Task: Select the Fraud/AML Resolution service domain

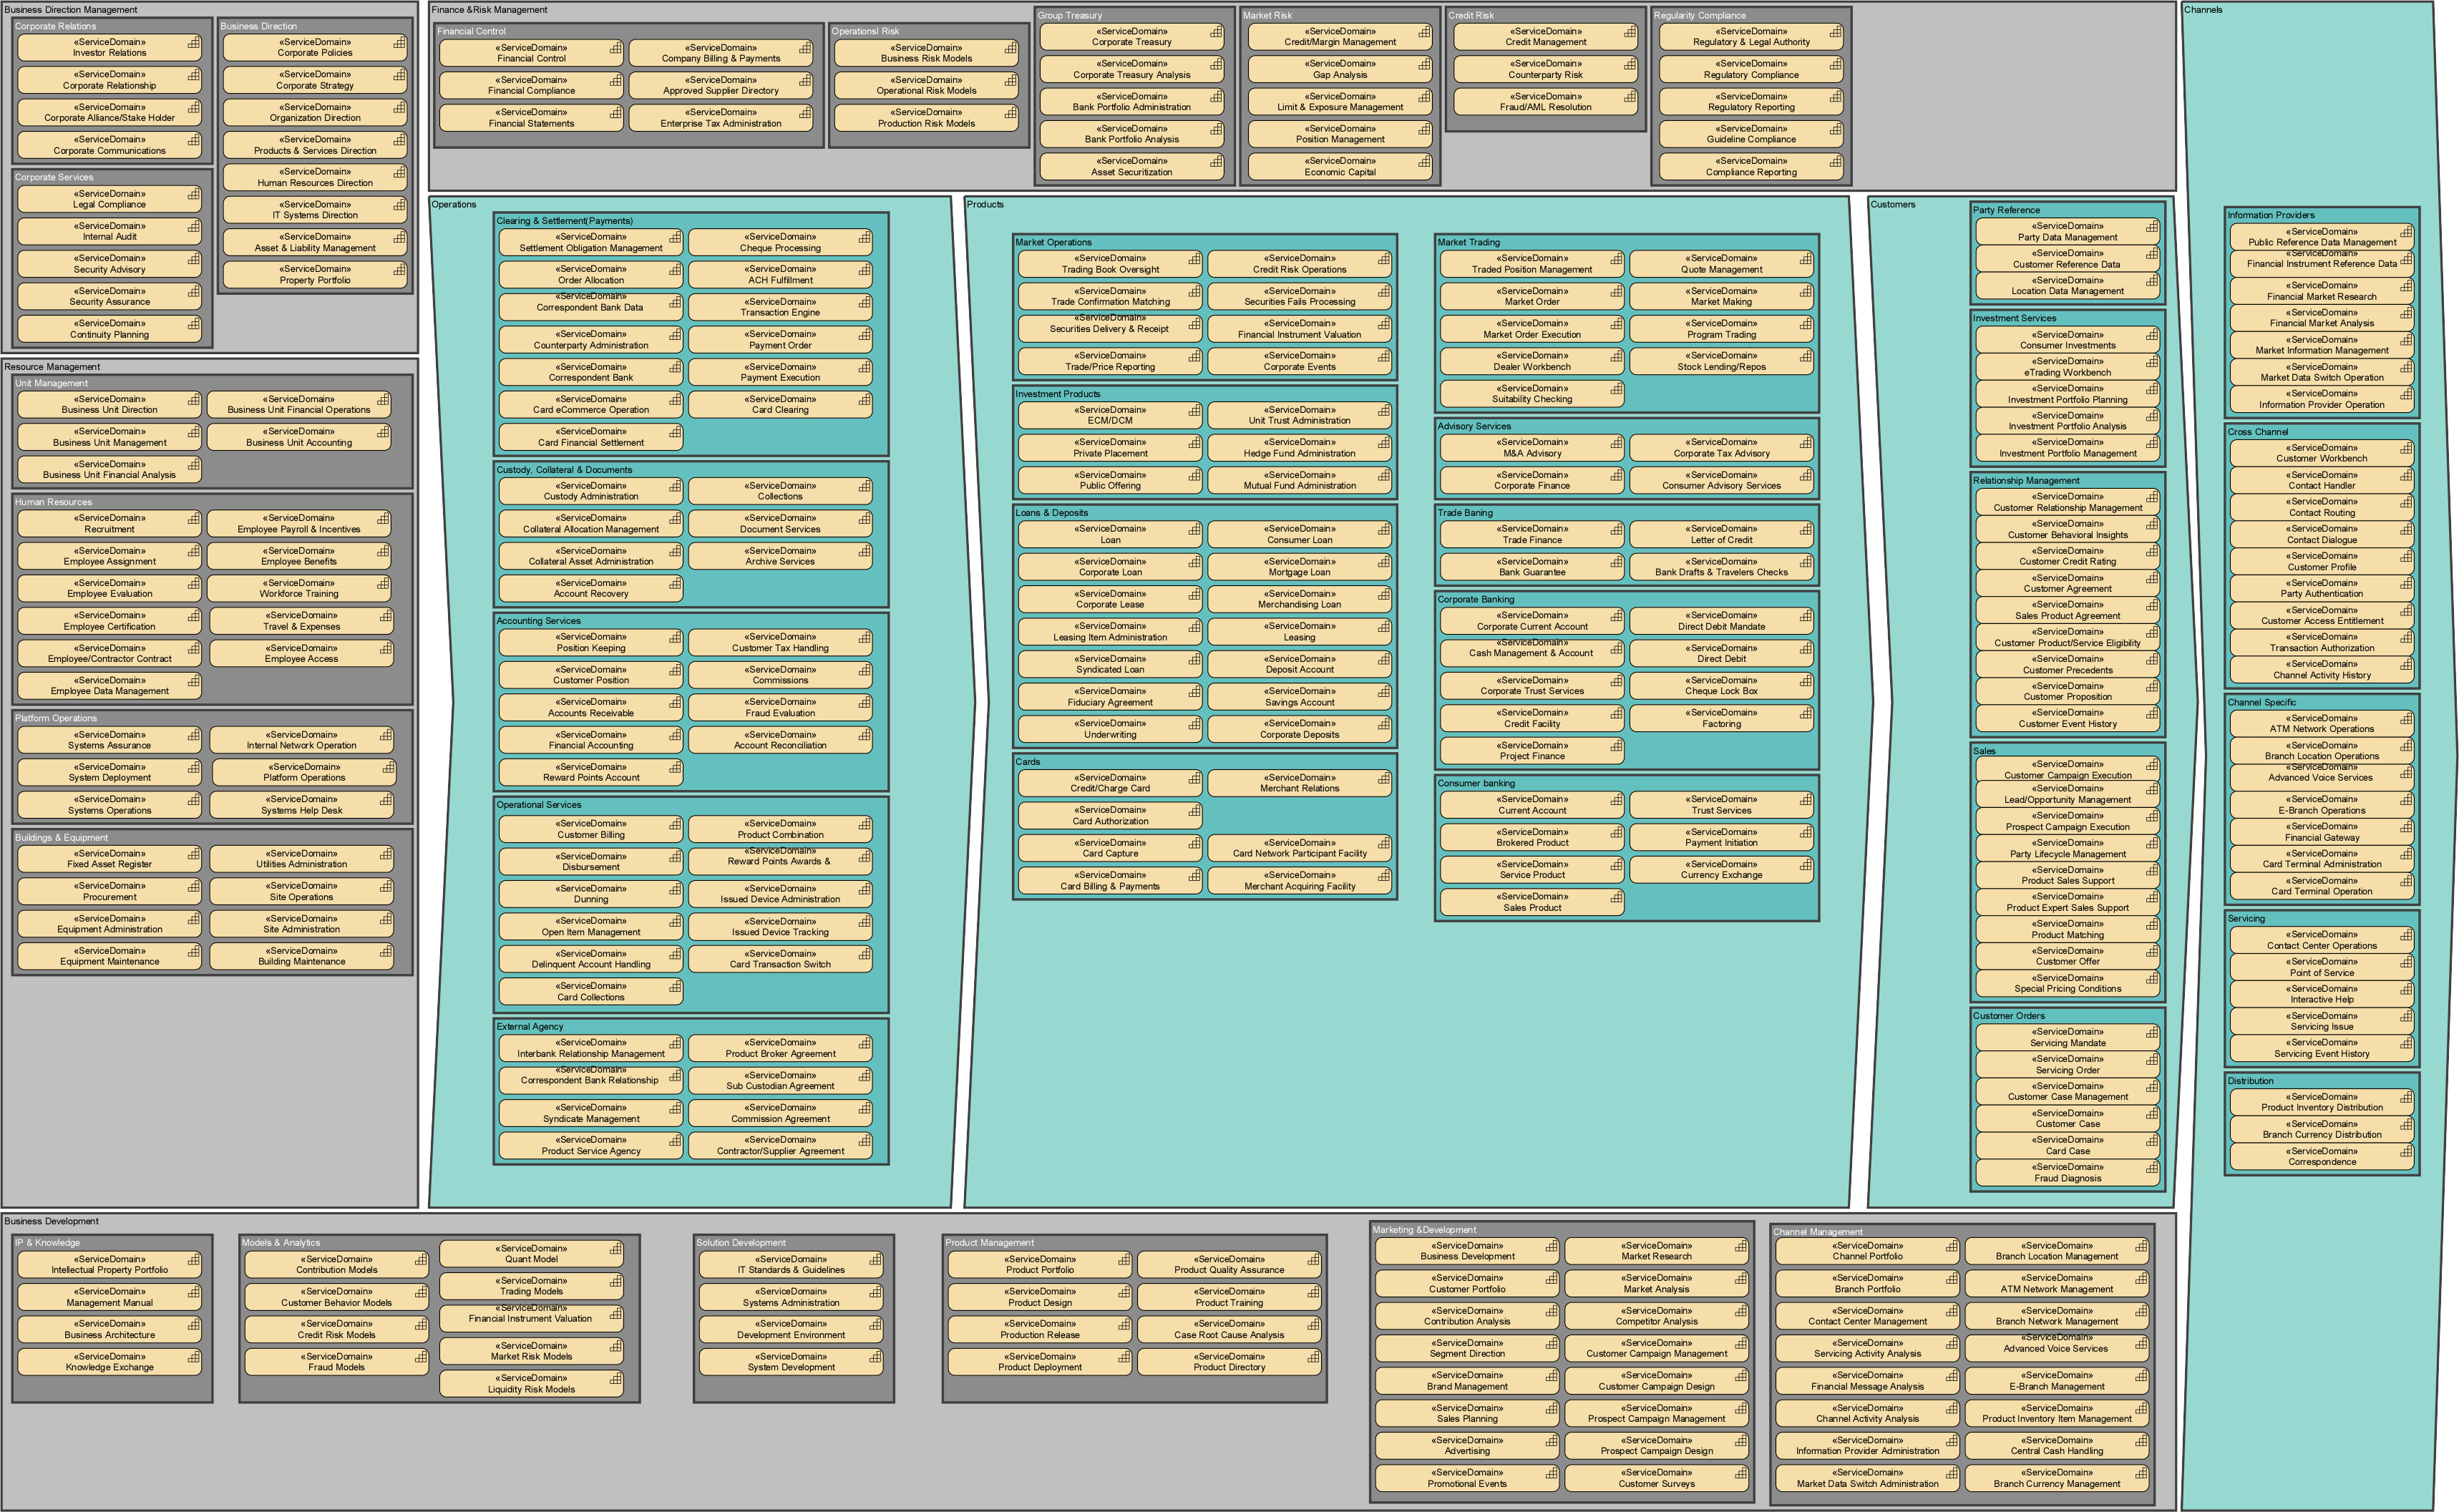Action: coord(1545,102)
